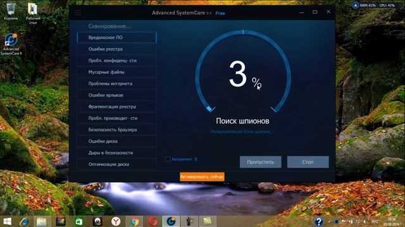Open the Windows Start button
Screen dimensions: 405x227
pos(7,221)
